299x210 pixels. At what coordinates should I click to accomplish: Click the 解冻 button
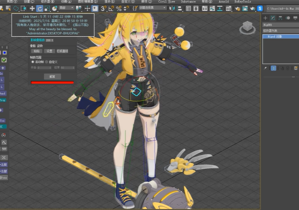tap(53, 76)
